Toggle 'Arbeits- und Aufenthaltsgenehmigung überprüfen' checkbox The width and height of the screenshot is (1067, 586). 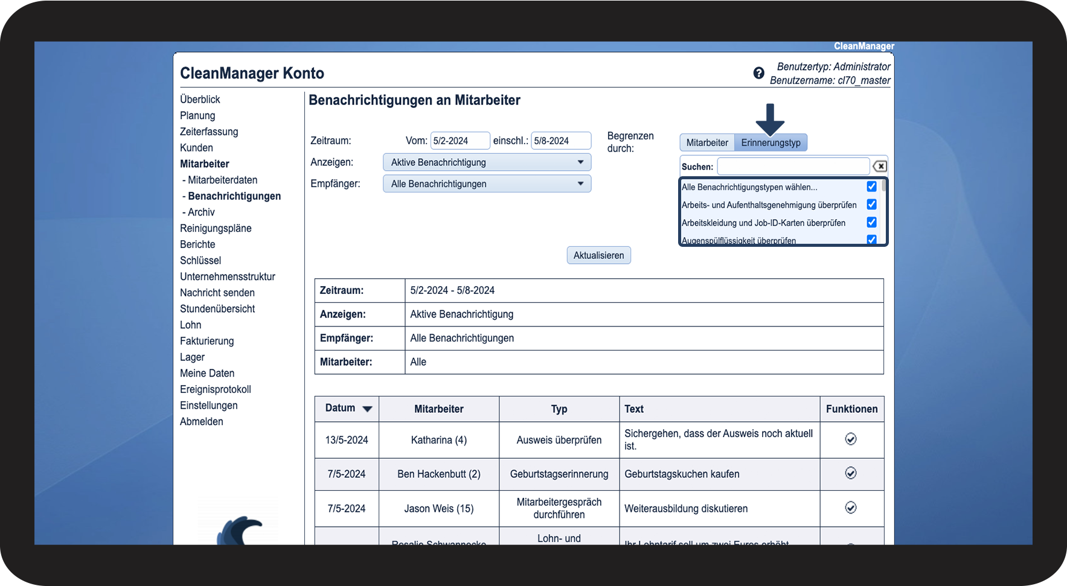coord(871,205)
